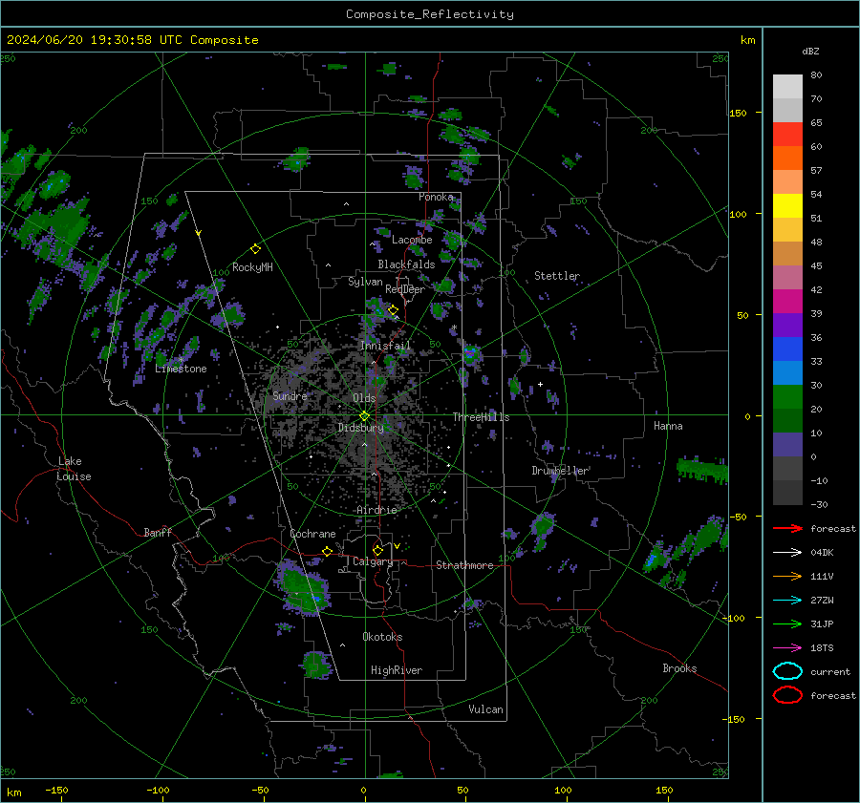Select the bright orange swatch below red
Image resolution: width=860 pixels, height=803 pixels.
[787, 158]
